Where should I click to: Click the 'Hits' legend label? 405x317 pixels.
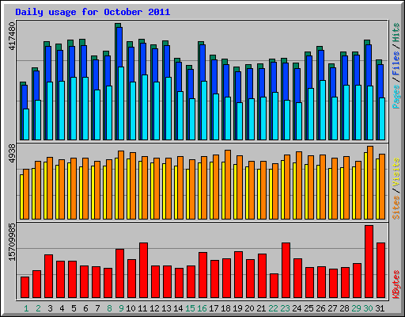(x=396, y=32)
